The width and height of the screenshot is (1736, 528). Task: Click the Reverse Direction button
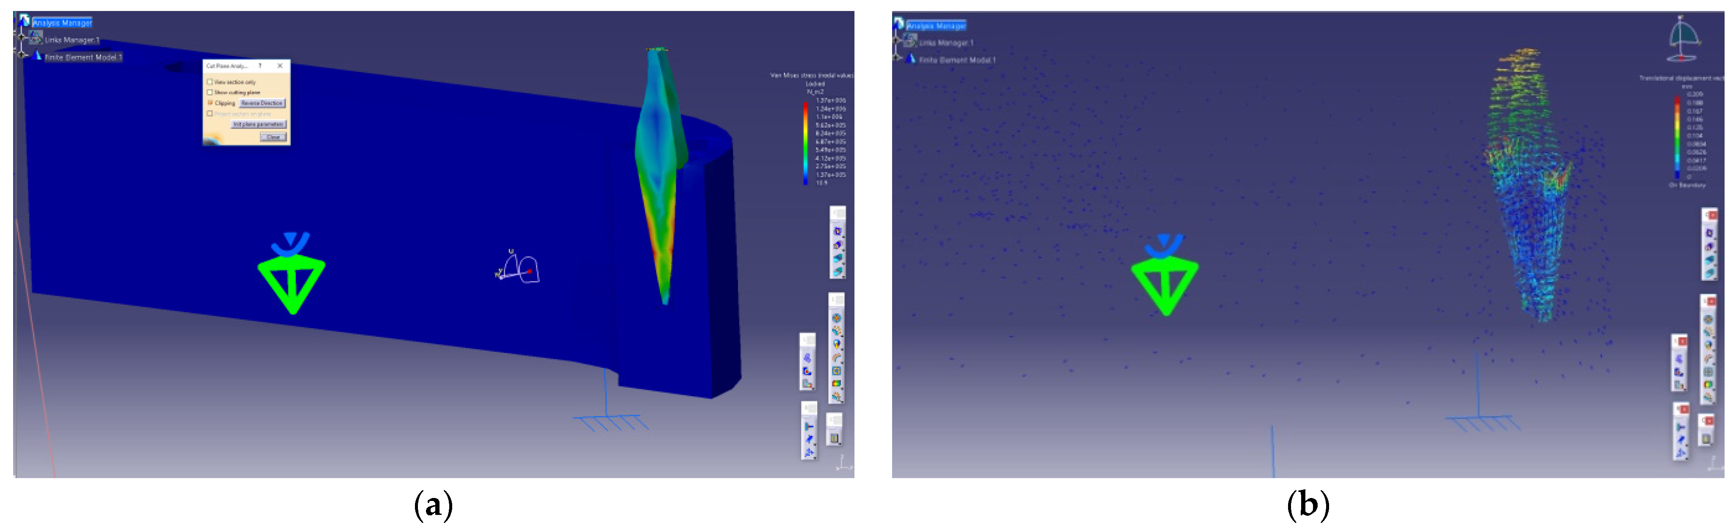point(262,103)
